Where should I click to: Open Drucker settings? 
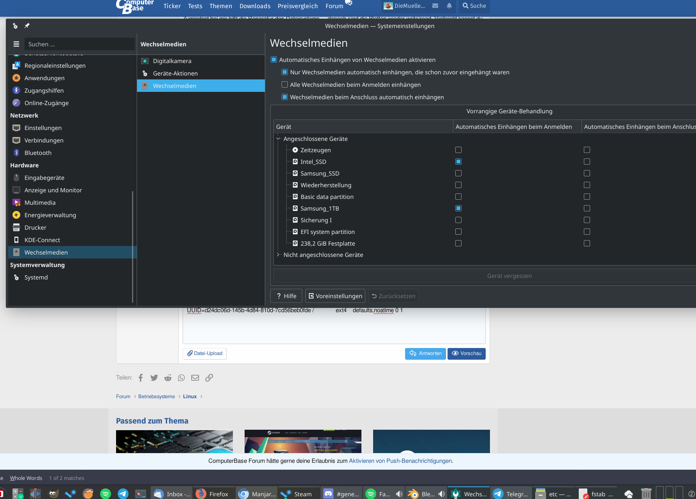(35, 227)
